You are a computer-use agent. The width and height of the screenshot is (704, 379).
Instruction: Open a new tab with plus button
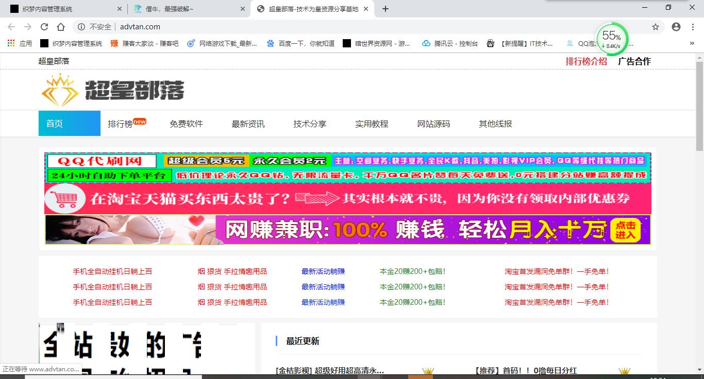click(x=385, y=9)
